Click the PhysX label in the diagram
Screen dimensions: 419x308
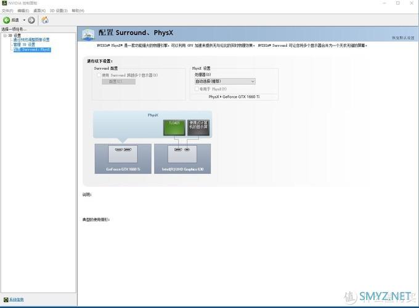(x=153, y=115)
